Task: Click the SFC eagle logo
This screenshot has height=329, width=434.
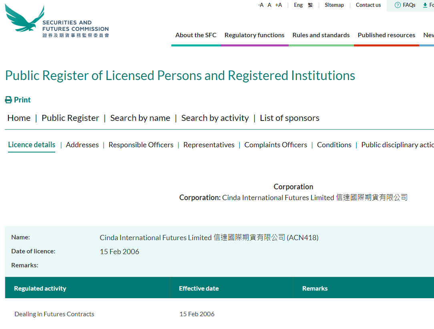Action: (57, 21)
